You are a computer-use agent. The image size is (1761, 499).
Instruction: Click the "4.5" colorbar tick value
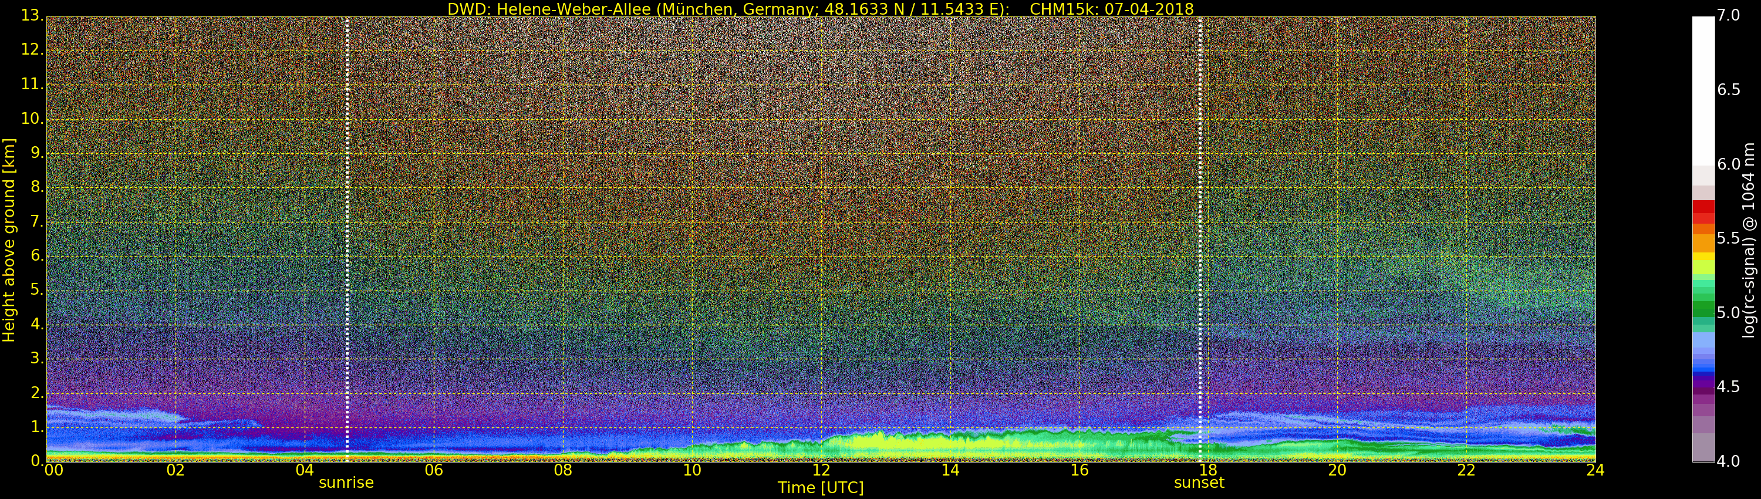[1728, 387]
